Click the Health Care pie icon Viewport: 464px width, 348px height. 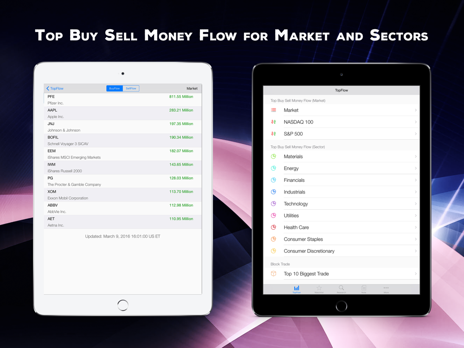click(273, 227)
